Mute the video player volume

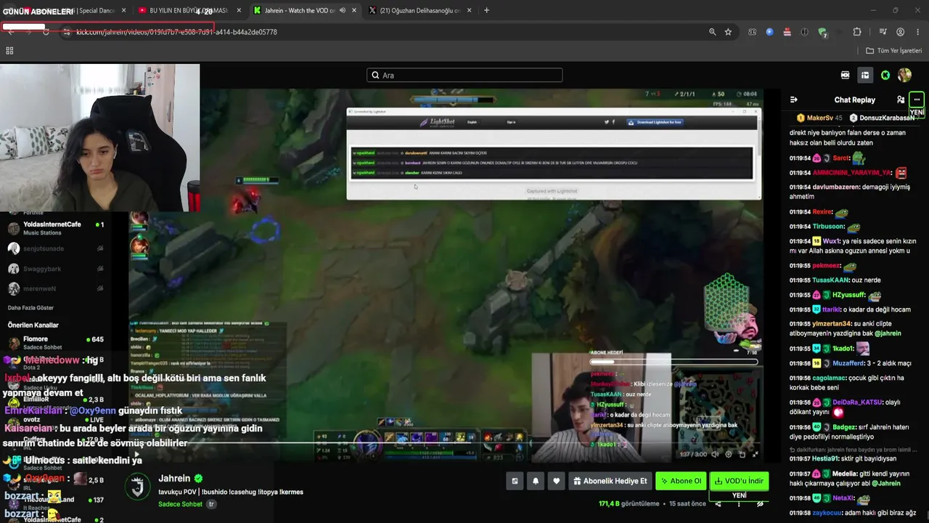pyautogui.click(x=715, y=454)
